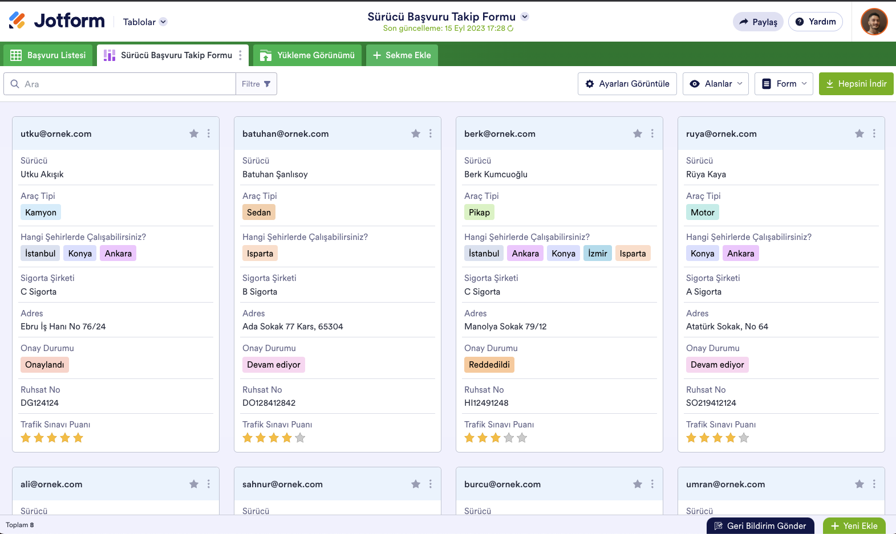
Task: Switch to Başvuru Listesi tab
Action: [48, 55]
